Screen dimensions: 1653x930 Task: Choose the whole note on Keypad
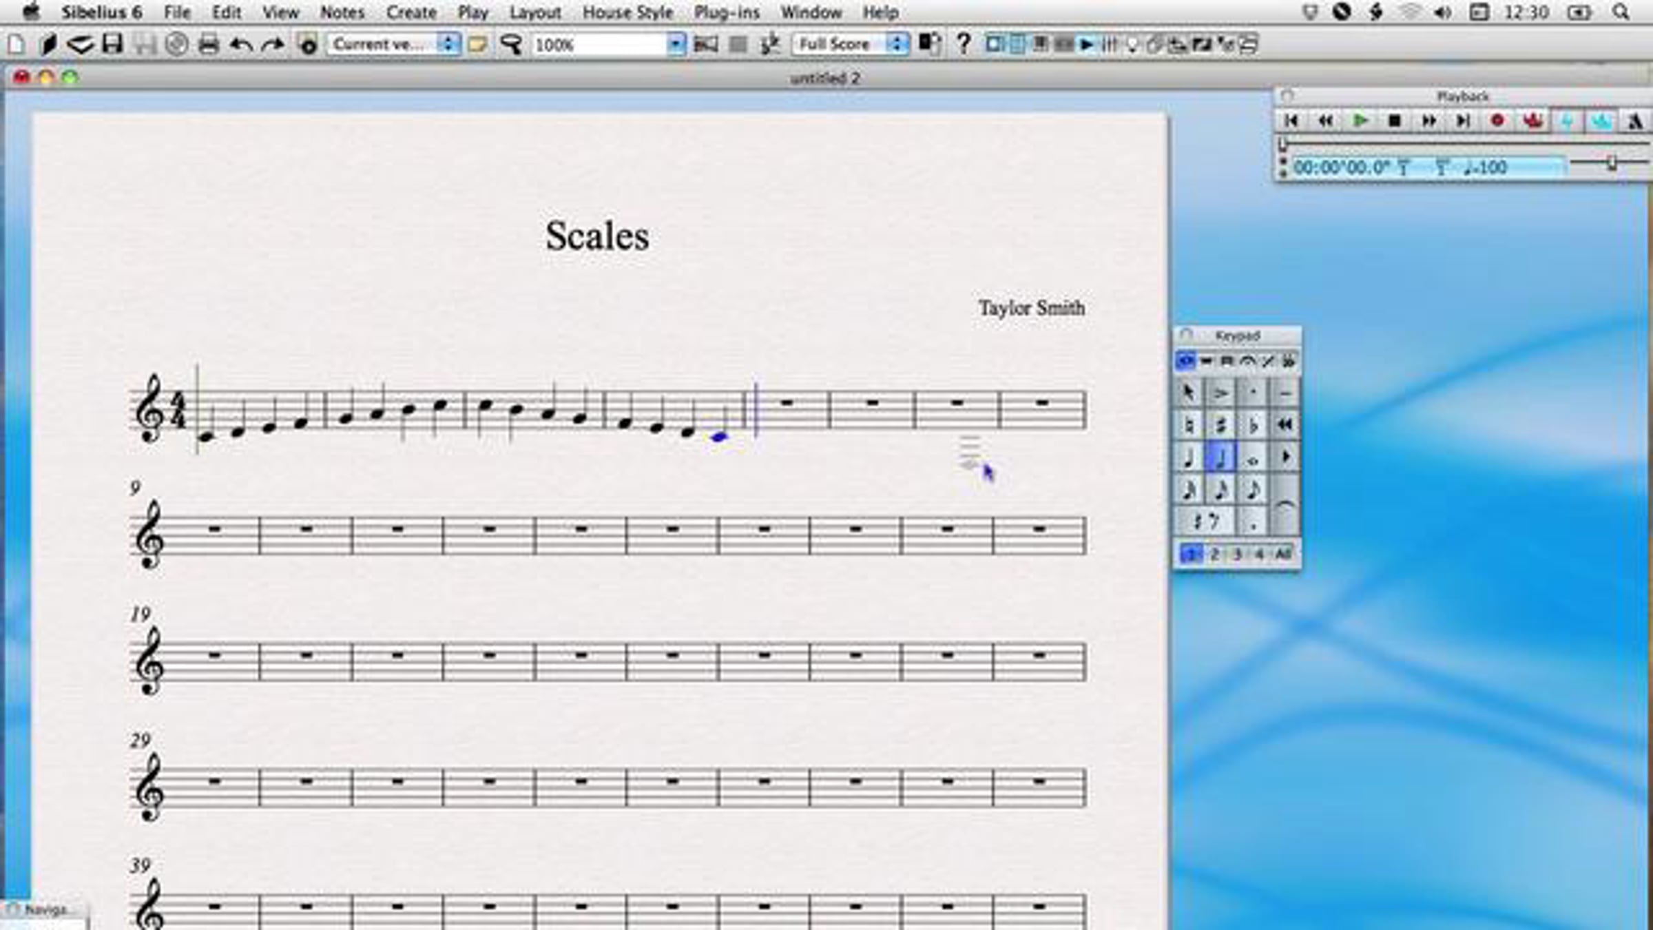[1253, 458]
